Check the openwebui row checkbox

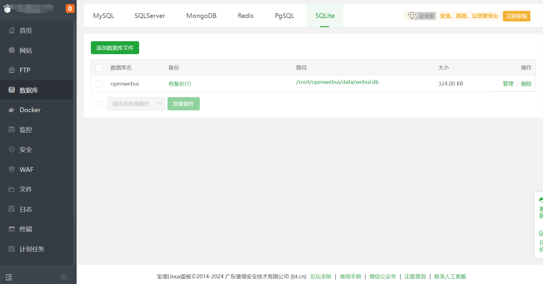point(99,84)
